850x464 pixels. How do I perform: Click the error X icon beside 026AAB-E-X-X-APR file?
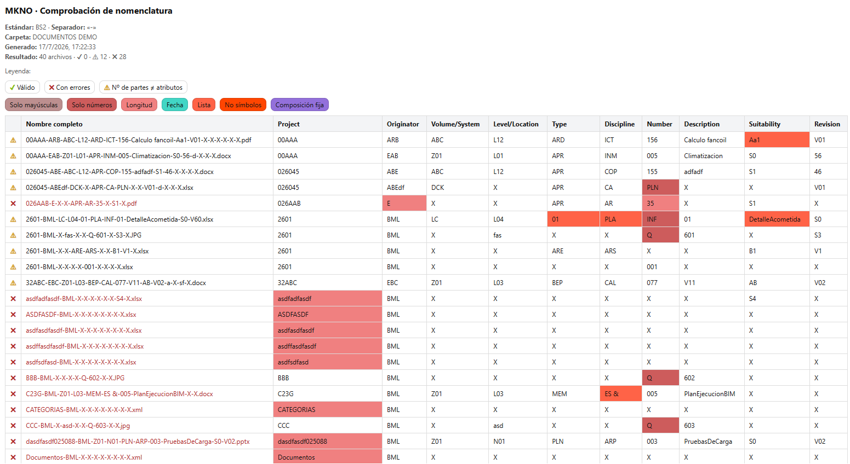point(13,204)
